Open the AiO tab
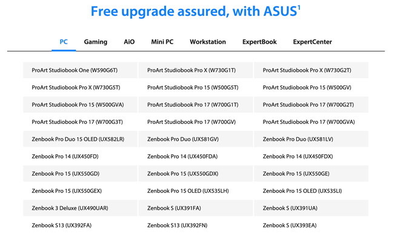This screenshot has height=234, width=403. 129,42
